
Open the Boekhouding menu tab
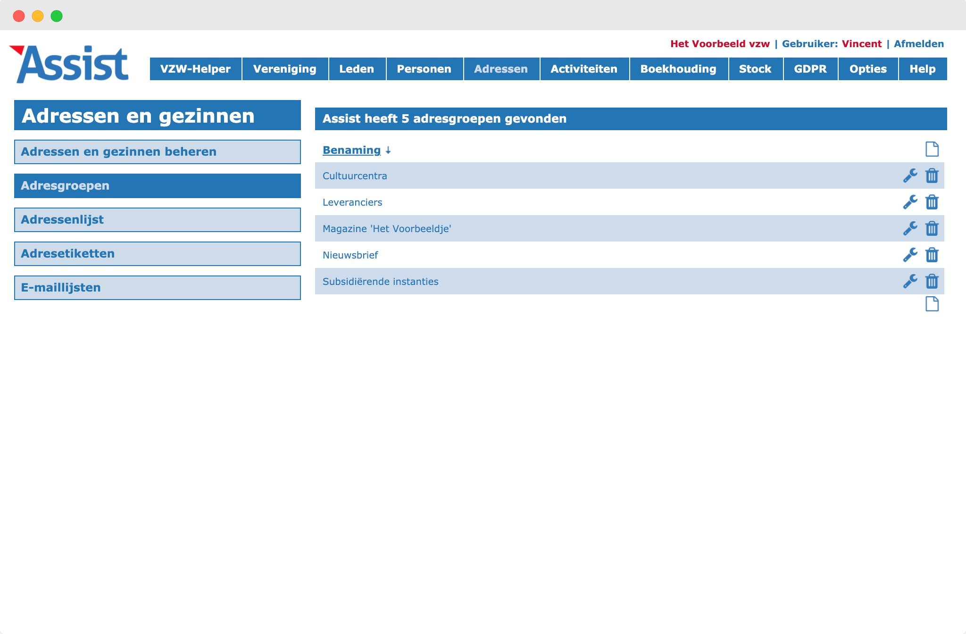click(x=679, y=69)
